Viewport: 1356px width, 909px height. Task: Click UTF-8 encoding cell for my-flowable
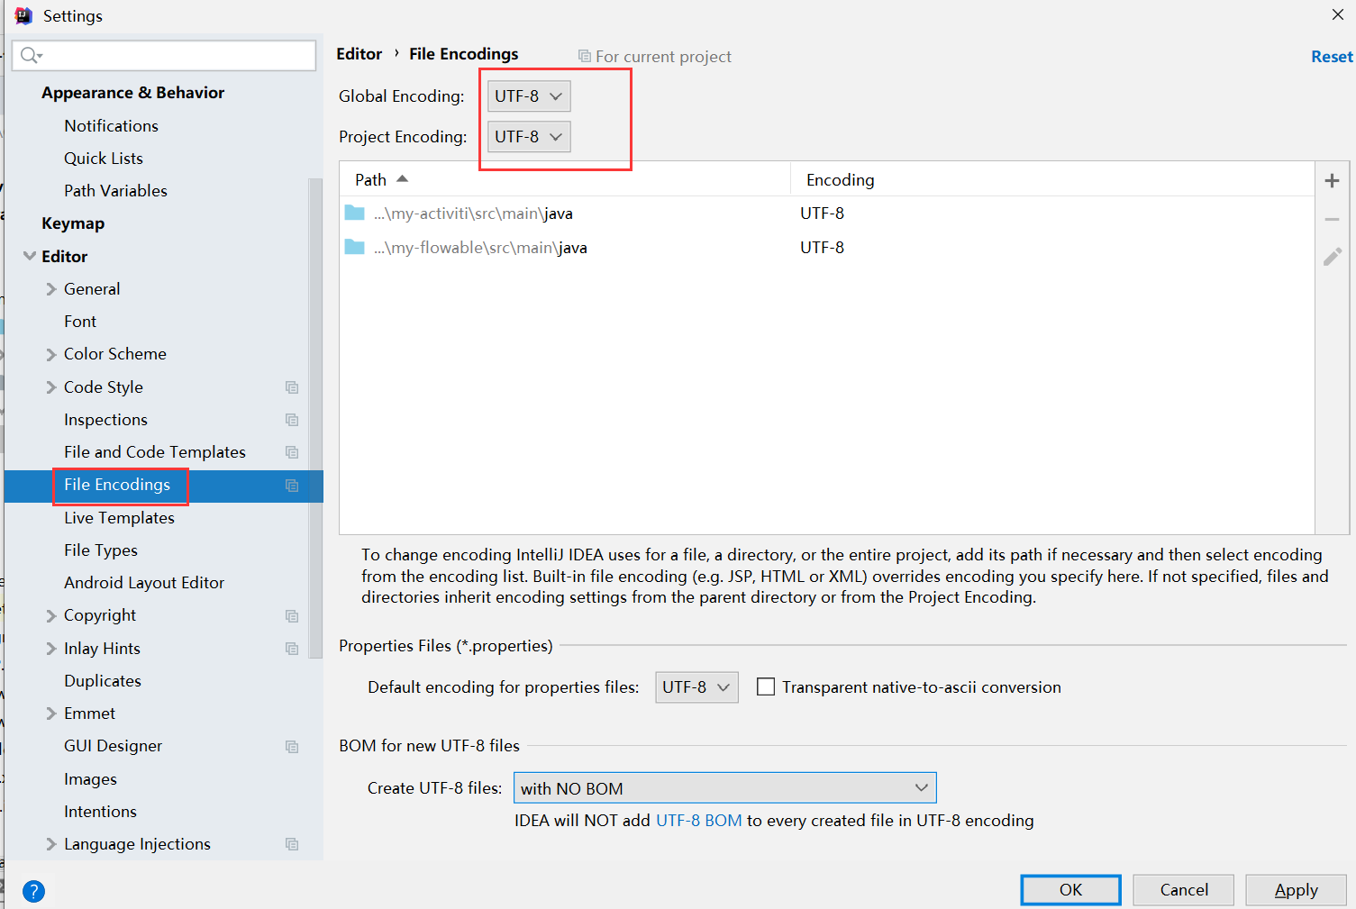823,248
